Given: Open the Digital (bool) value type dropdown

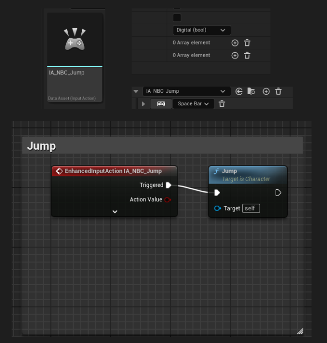Looking at the screenshot, I should click(x=202, y=30).
